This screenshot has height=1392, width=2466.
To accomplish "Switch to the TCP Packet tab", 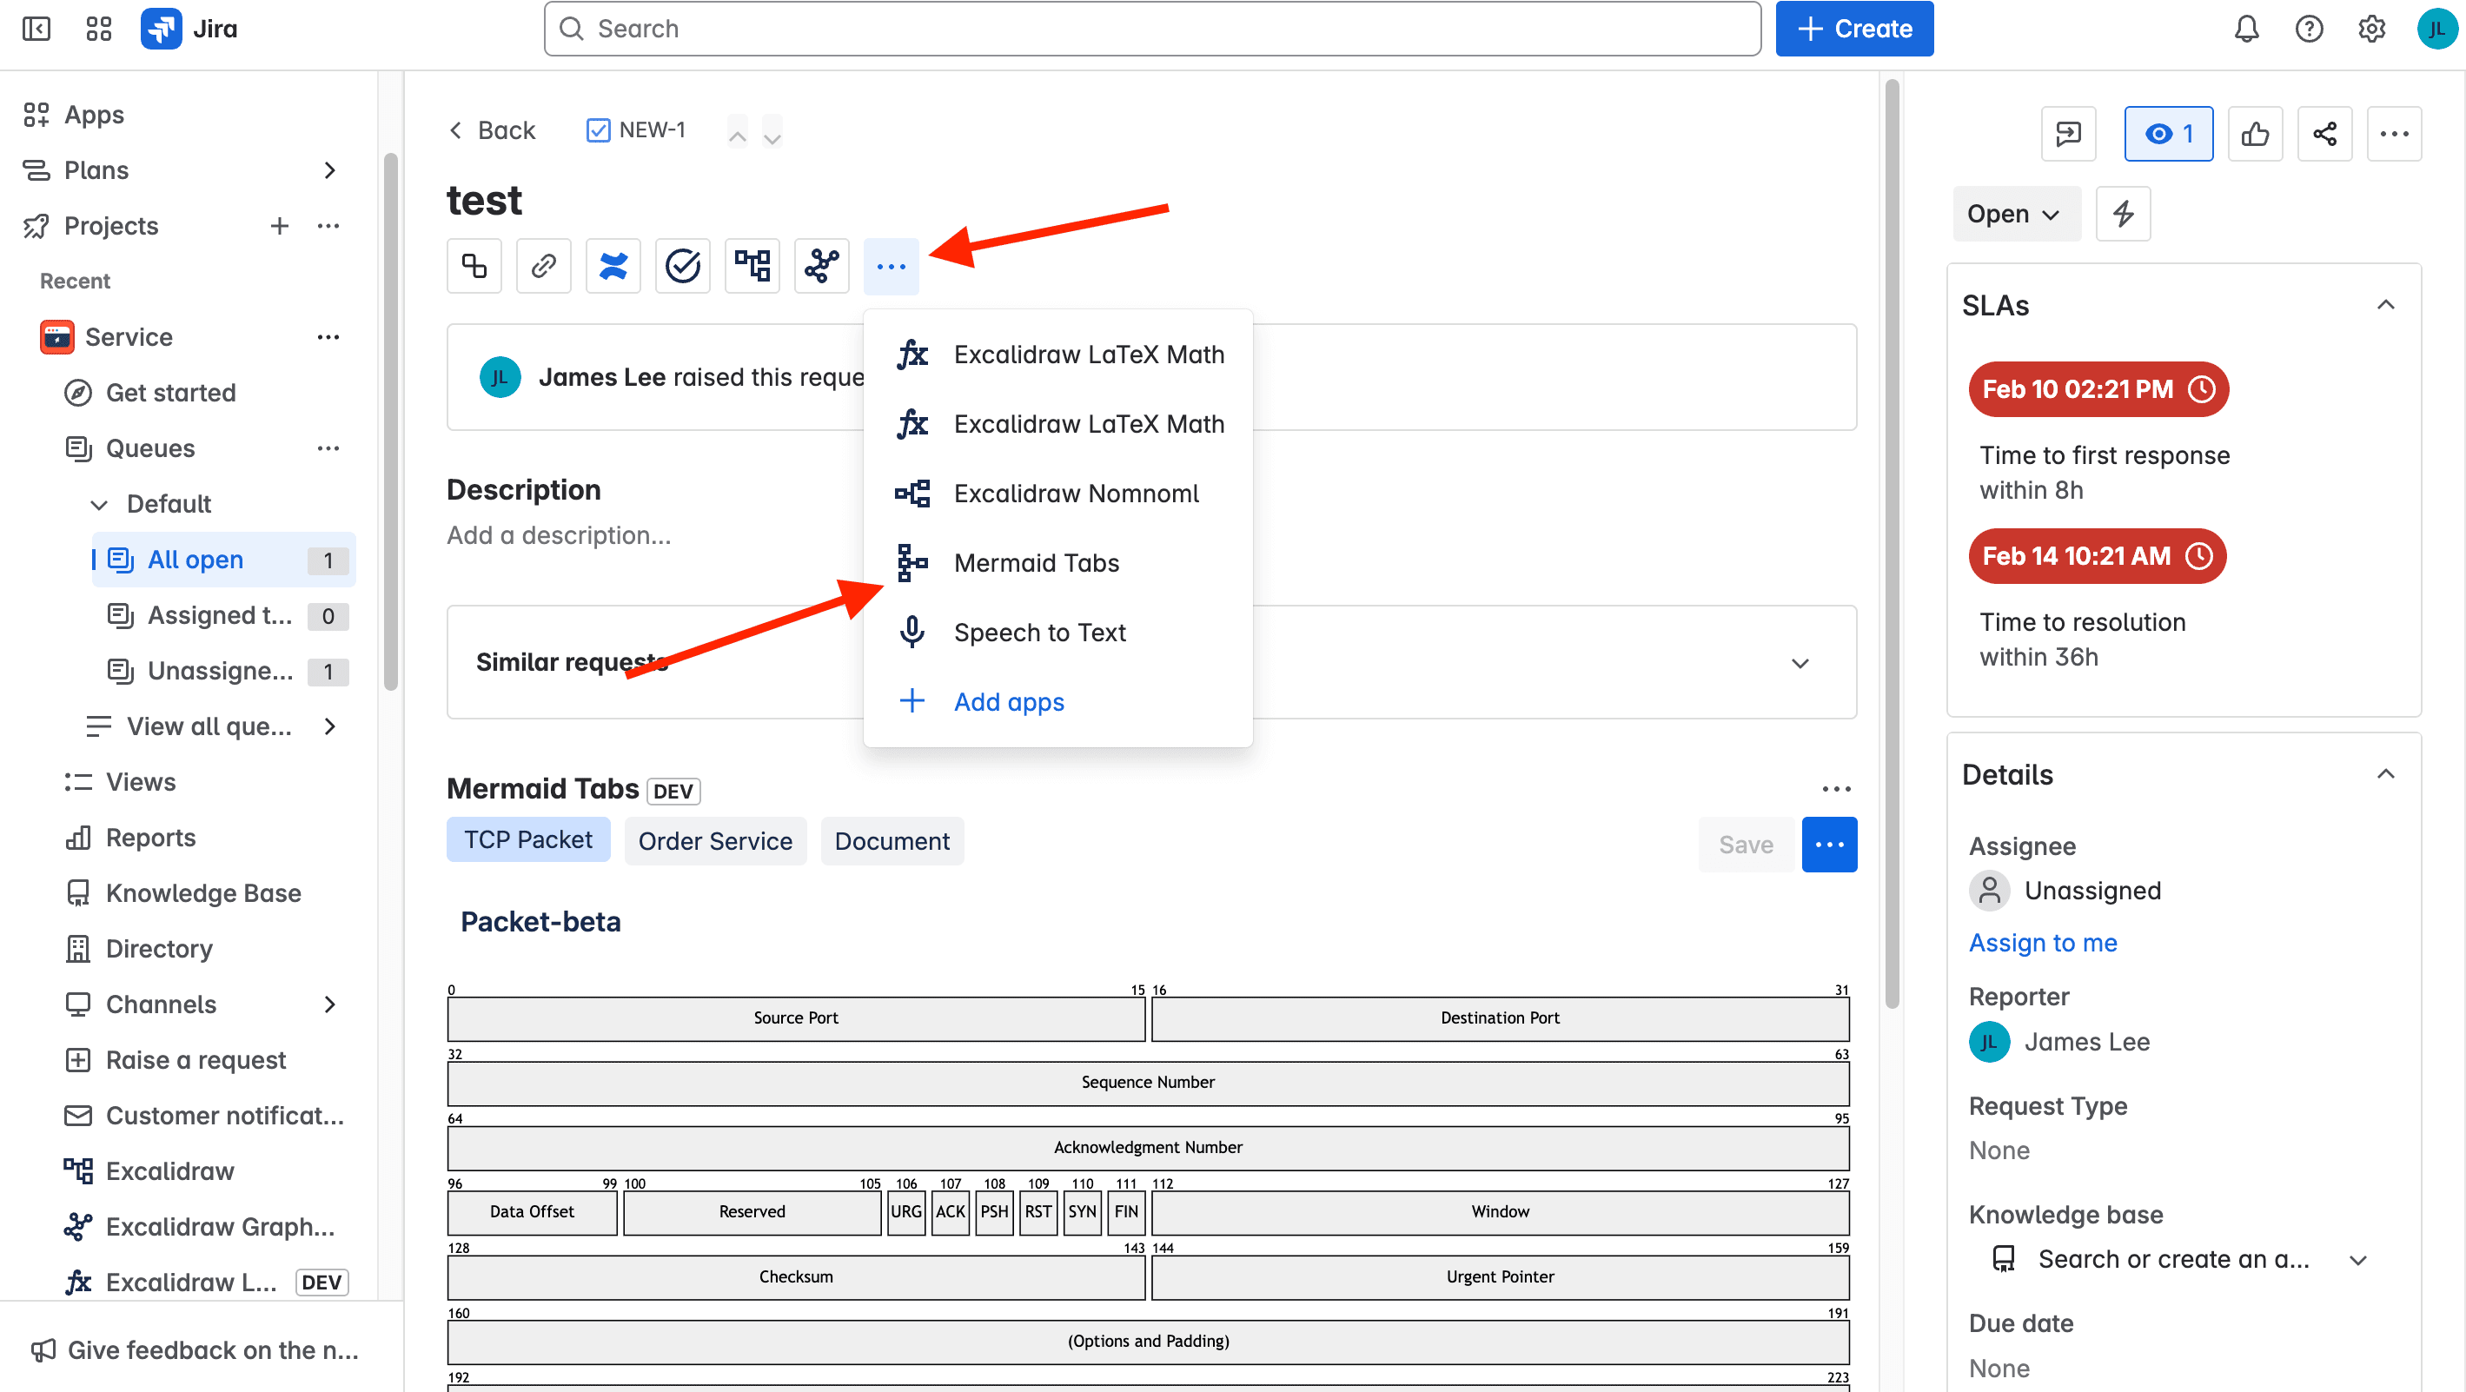I will coord(528,839).
